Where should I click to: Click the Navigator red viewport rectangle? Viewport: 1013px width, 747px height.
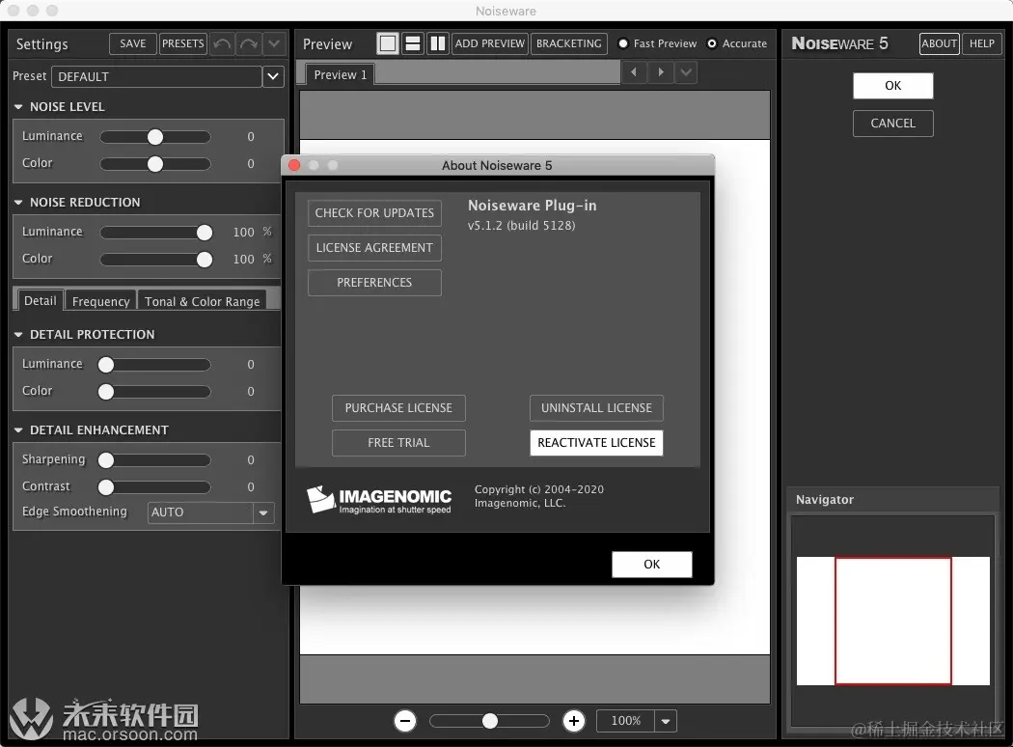(892, 621)
